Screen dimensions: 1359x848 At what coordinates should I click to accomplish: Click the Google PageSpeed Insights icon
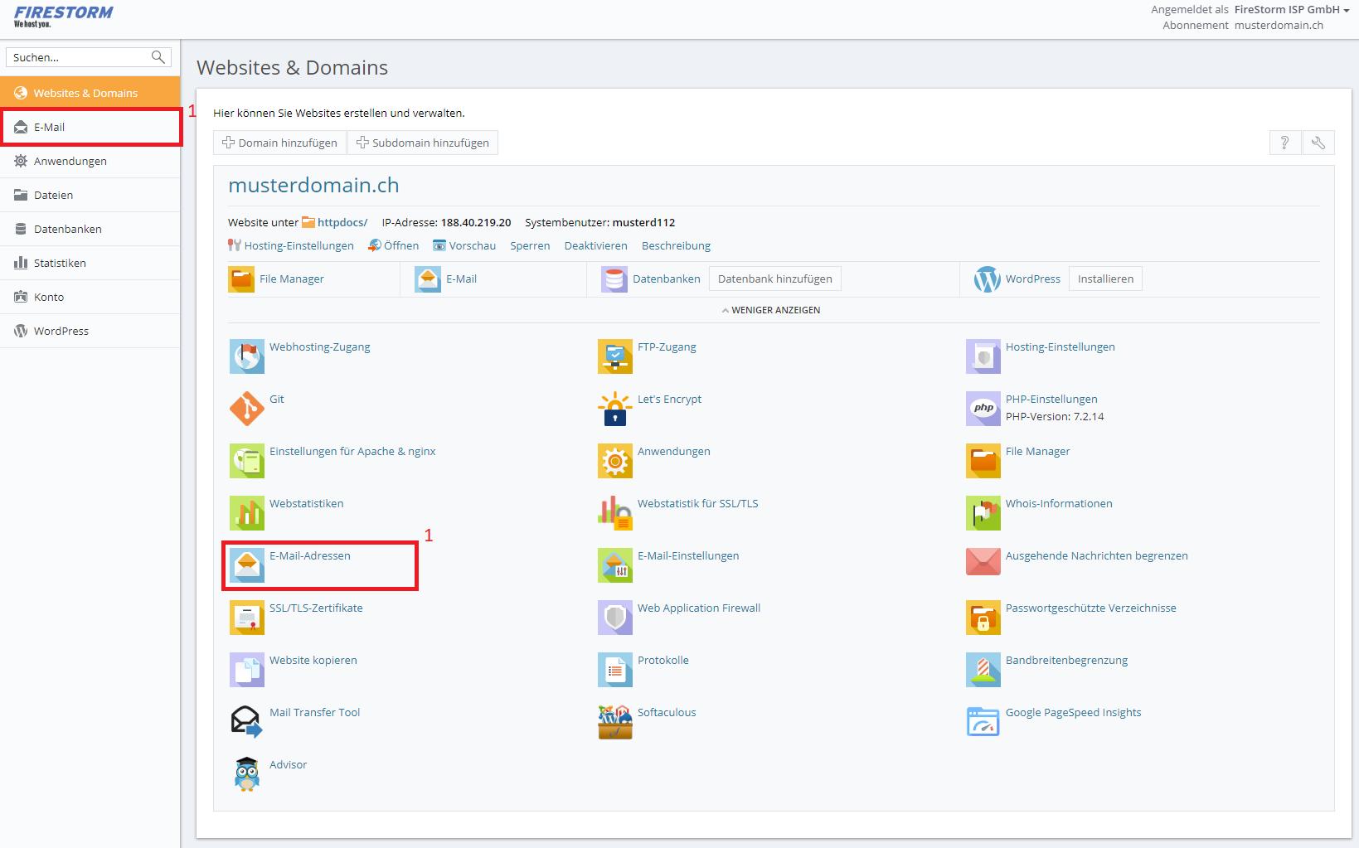983,722
